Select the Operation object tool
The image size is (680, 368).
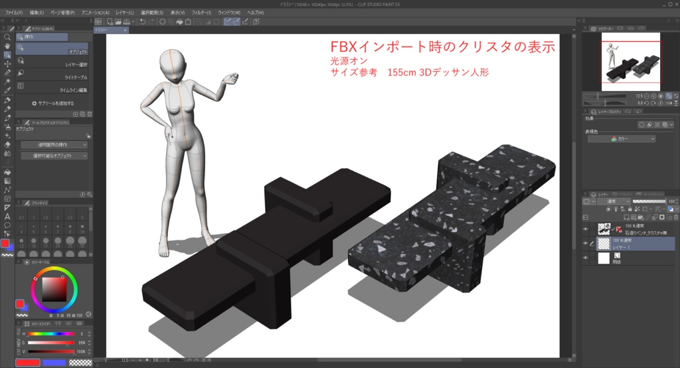point(7,55)
